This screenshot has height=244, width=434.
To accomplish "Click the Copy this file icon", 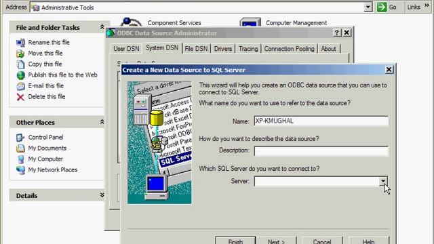I will (x=20, y=64).
